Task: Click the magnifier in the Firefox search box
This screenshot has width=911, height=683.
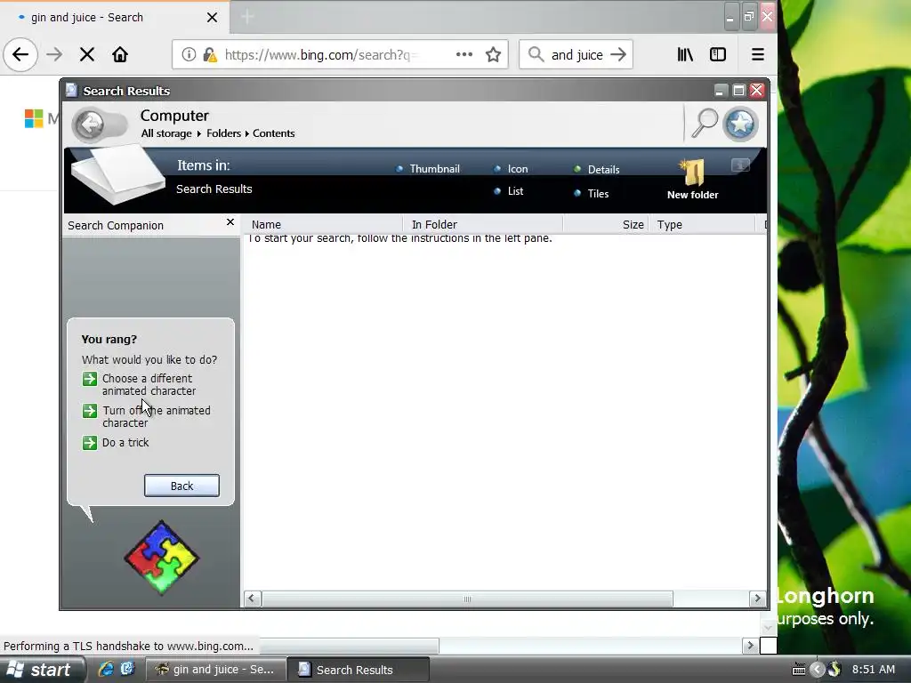Action: pyautogui.click(x=536, y=54)
